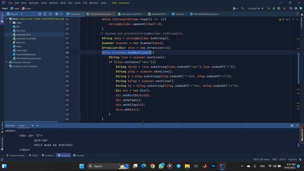Open the Navigate menu

coord(34,3)
